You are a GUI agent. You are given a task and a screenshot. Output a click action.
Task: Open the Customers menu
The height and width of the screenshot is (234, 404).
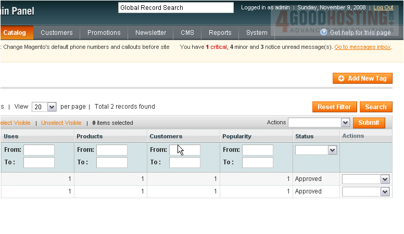point(57,33)
